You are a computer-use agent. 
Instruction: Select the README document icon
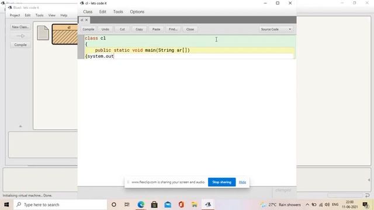point(43,33)
